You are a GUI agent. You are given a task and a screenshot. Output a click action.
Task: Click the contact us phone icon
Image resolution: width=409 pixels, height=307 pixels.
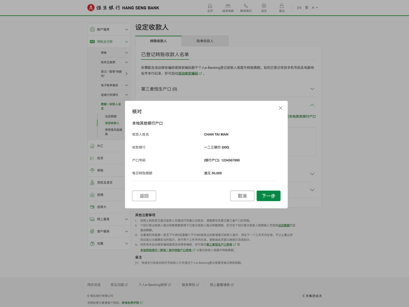click(x=246, y=6)
